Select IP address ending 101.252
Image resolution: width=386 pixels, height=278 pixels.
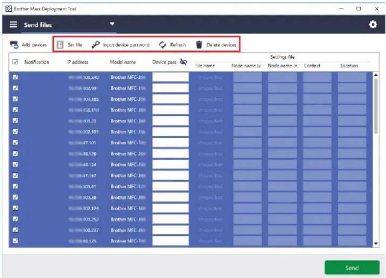click(x=84, y=219)
